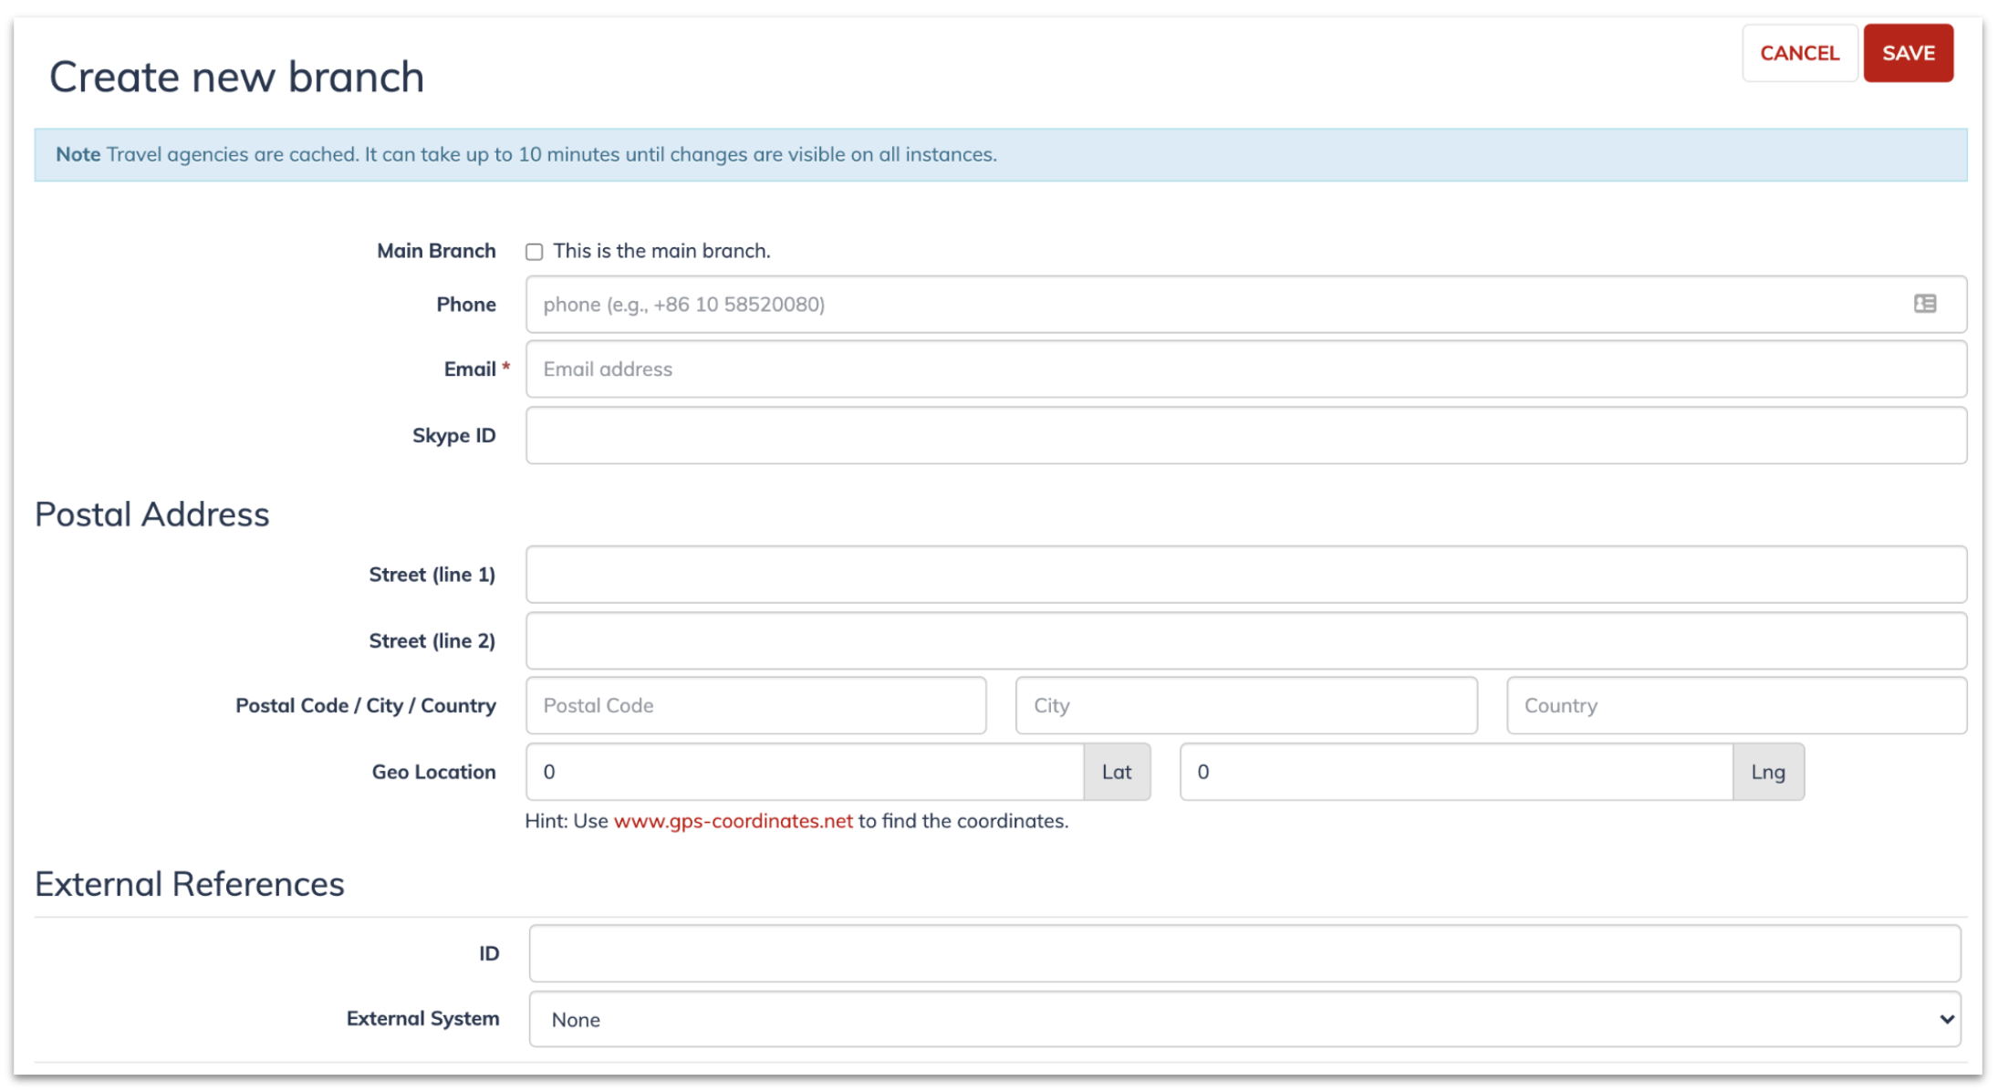Viewport: 1998px width, 1091px height.
Task: Check 'This is the main branch' checkbox
Action: (x=534, y=252)
